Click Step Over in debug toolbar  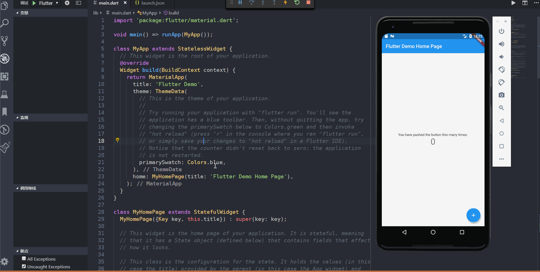(x=252, y=3)
